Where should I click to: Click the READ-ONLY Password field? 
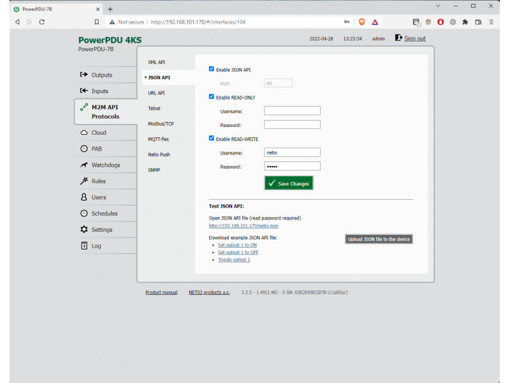pyautogui.click(x=292, y=124)
